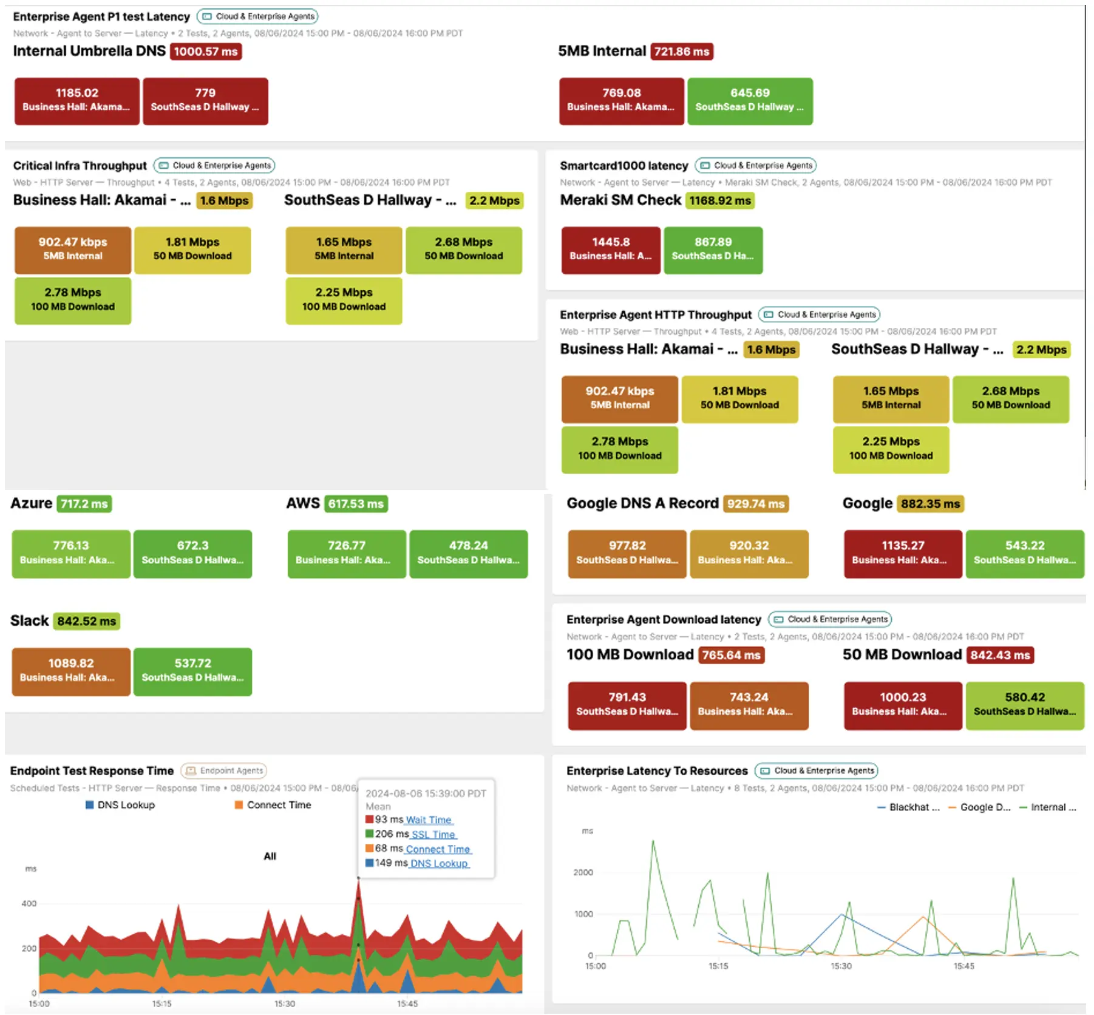Click the Cloud & Enterprise Agents badge on Critical Infra Throughput

pyautogui.click(x=214, y=165)
